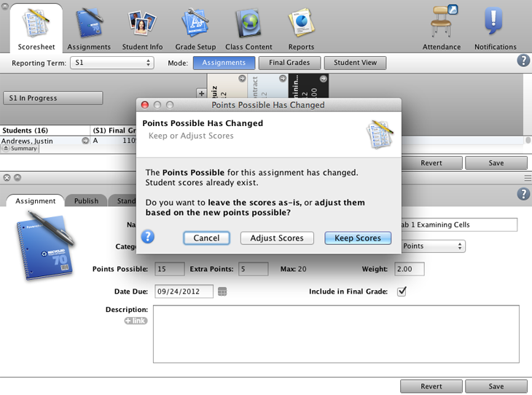Toggle Include in Final Grade checkbox
The image size is (532, 395).
(x=402, y=292)
